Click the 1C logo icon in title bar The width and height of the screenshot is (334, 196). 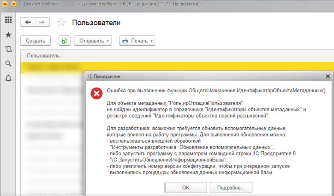(x=4, y=4)
